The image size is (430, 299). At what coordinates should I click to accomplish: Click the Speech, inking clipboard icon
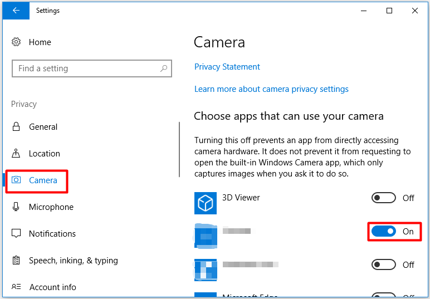(16, 260)
